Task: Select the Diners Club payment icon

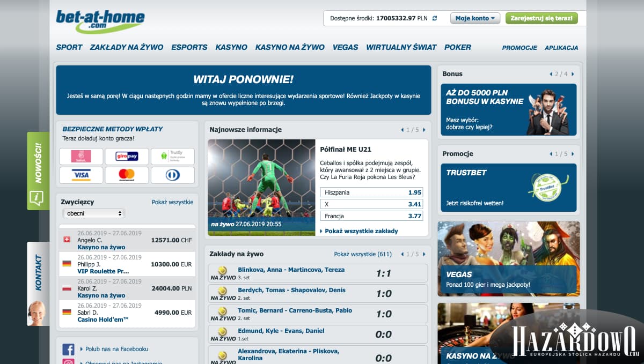Action: pyautogui.click(x=172, y=175)
